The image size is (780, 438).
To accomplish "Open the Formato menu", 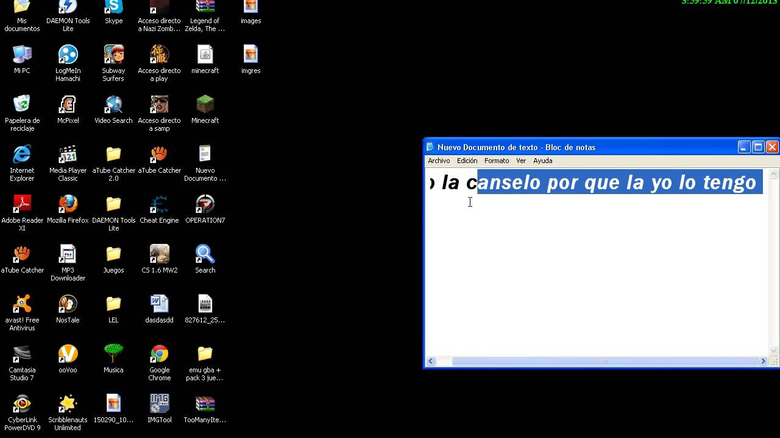I will click(497, 161).
